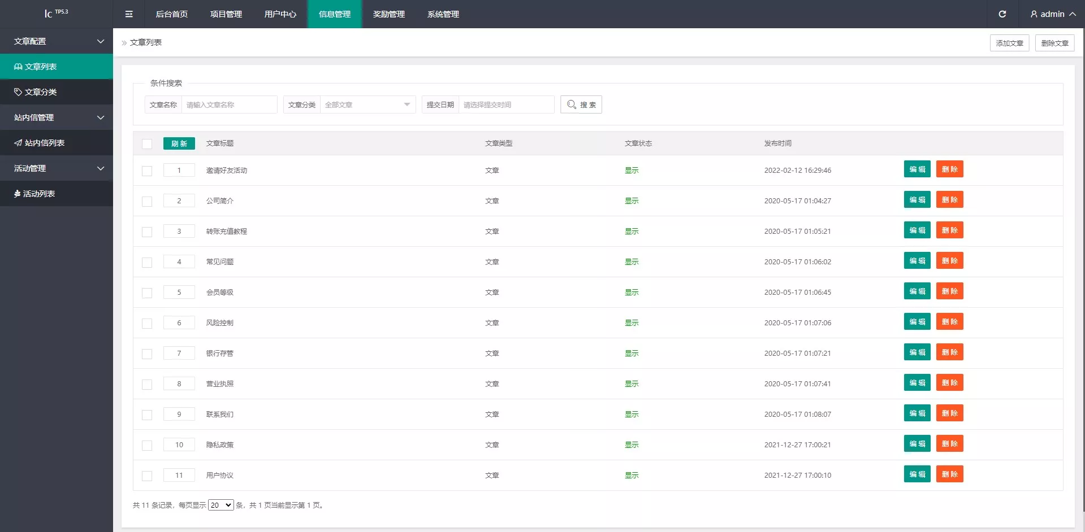Click the magnifier 搜索 button
The width and height of the screenshot is (1085, 532).
click(x=581, y=104)
